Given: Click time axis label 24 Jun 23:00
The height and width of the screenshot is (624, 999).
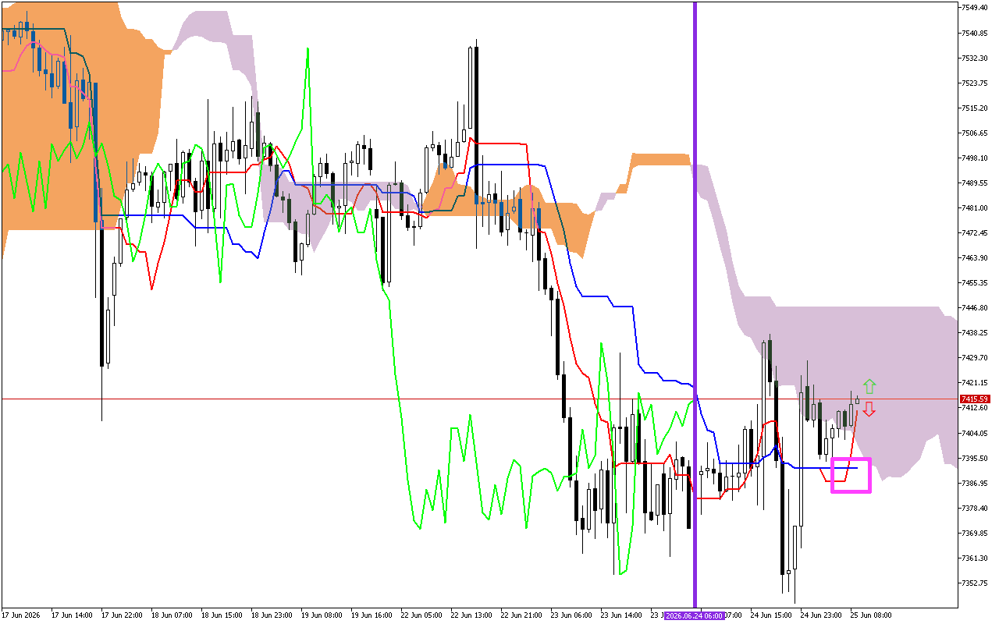Looking at the screenshot, I should [x=822, y=615].
